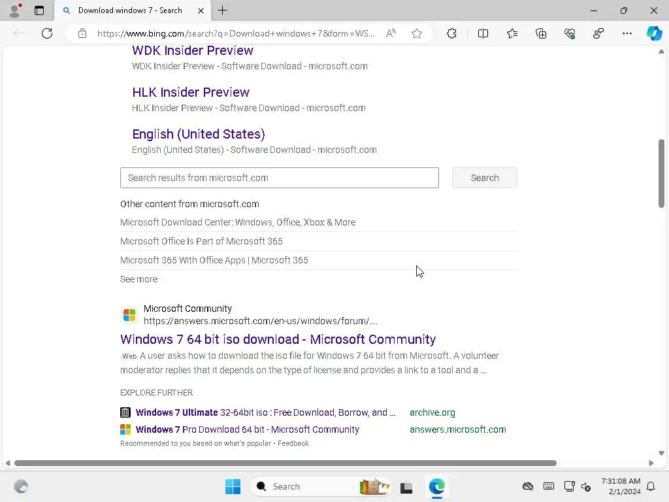Open Microsoft Download Center link
Image resolution: width=669 pixels, height=502 pixels.
point(238,222)
